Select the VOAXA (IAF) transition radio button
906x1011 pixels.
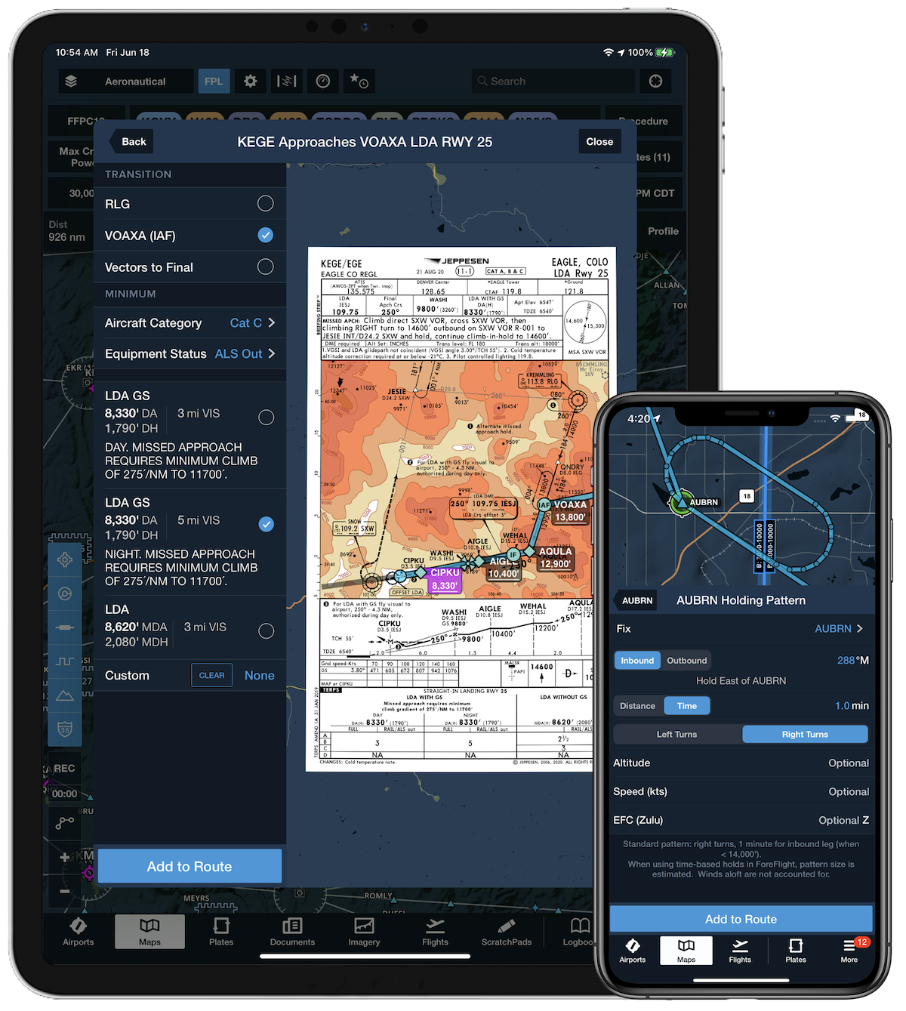point(266,236)
